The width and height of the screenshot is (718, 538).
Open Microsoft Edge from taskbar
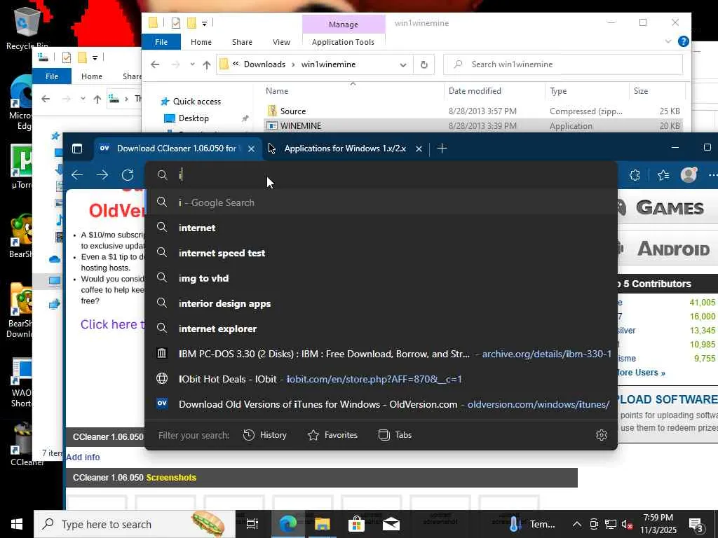pos(287,524)
